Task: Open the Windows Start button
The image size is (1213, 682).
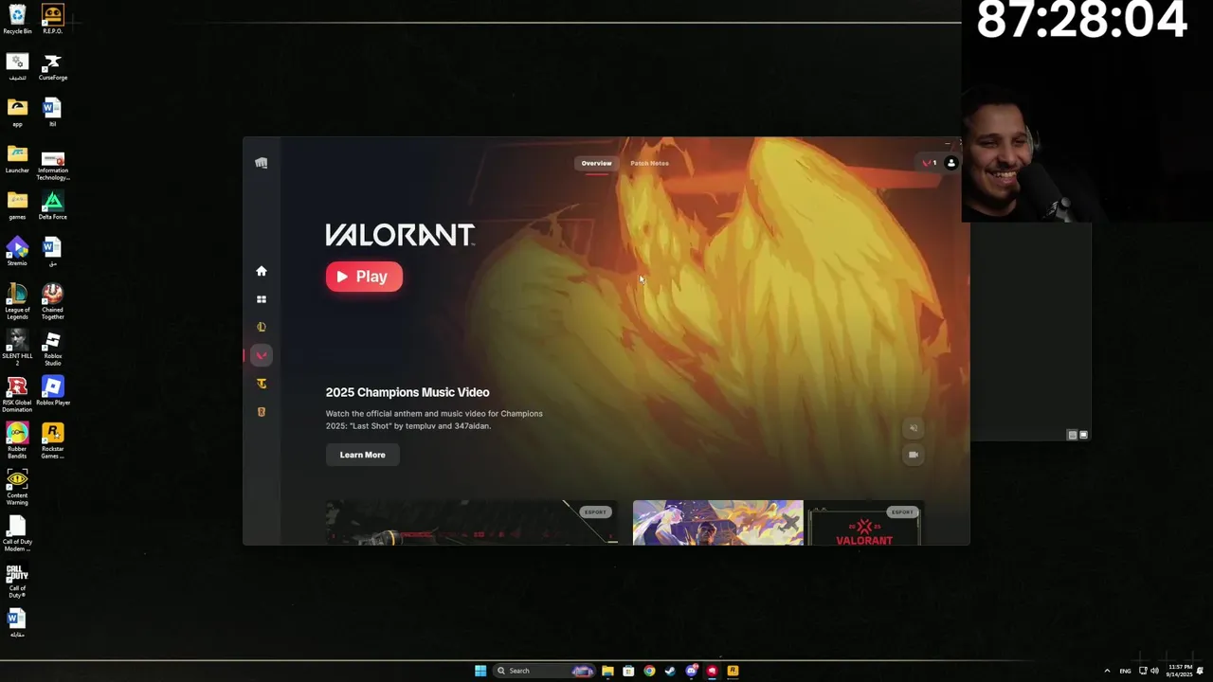Action: click(x=480, y=671)
